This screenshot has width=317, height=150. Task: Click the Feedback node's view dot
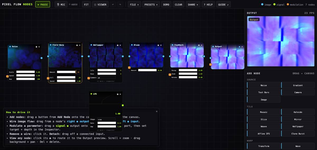point(199,45)
